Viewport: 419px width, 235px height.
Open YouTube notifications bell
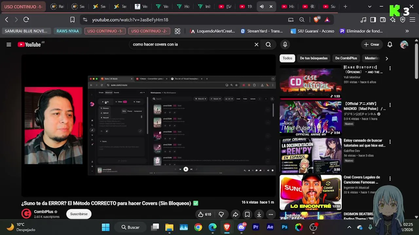pos(390,44)
